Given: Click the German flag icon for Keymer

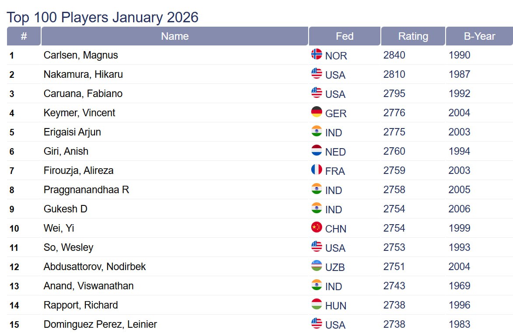Looking at the screenshot, I should tap(316, 112).
